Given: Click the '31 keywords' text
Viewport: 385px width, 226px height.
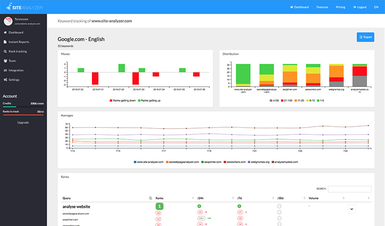Looking at the screenshot, I should click(x=65, y=46).
